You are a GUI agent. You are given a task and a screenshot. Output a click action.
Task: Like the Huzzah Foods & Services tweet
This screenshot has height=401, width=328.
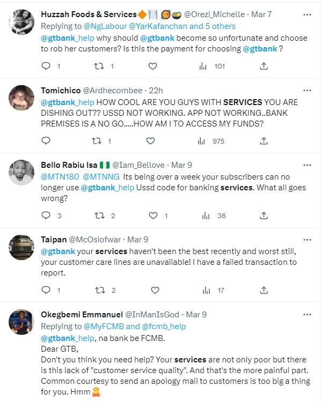click(152, 66)
